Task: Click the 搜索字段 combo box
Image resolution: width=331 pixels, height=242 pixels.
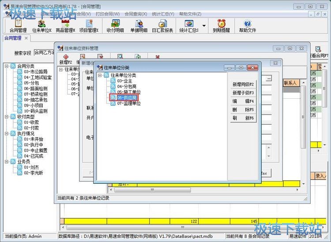Action: [x=44, y=52]
